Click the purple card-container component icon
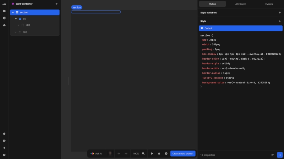Viewport: 284px width, 159px height. [13, 4]
